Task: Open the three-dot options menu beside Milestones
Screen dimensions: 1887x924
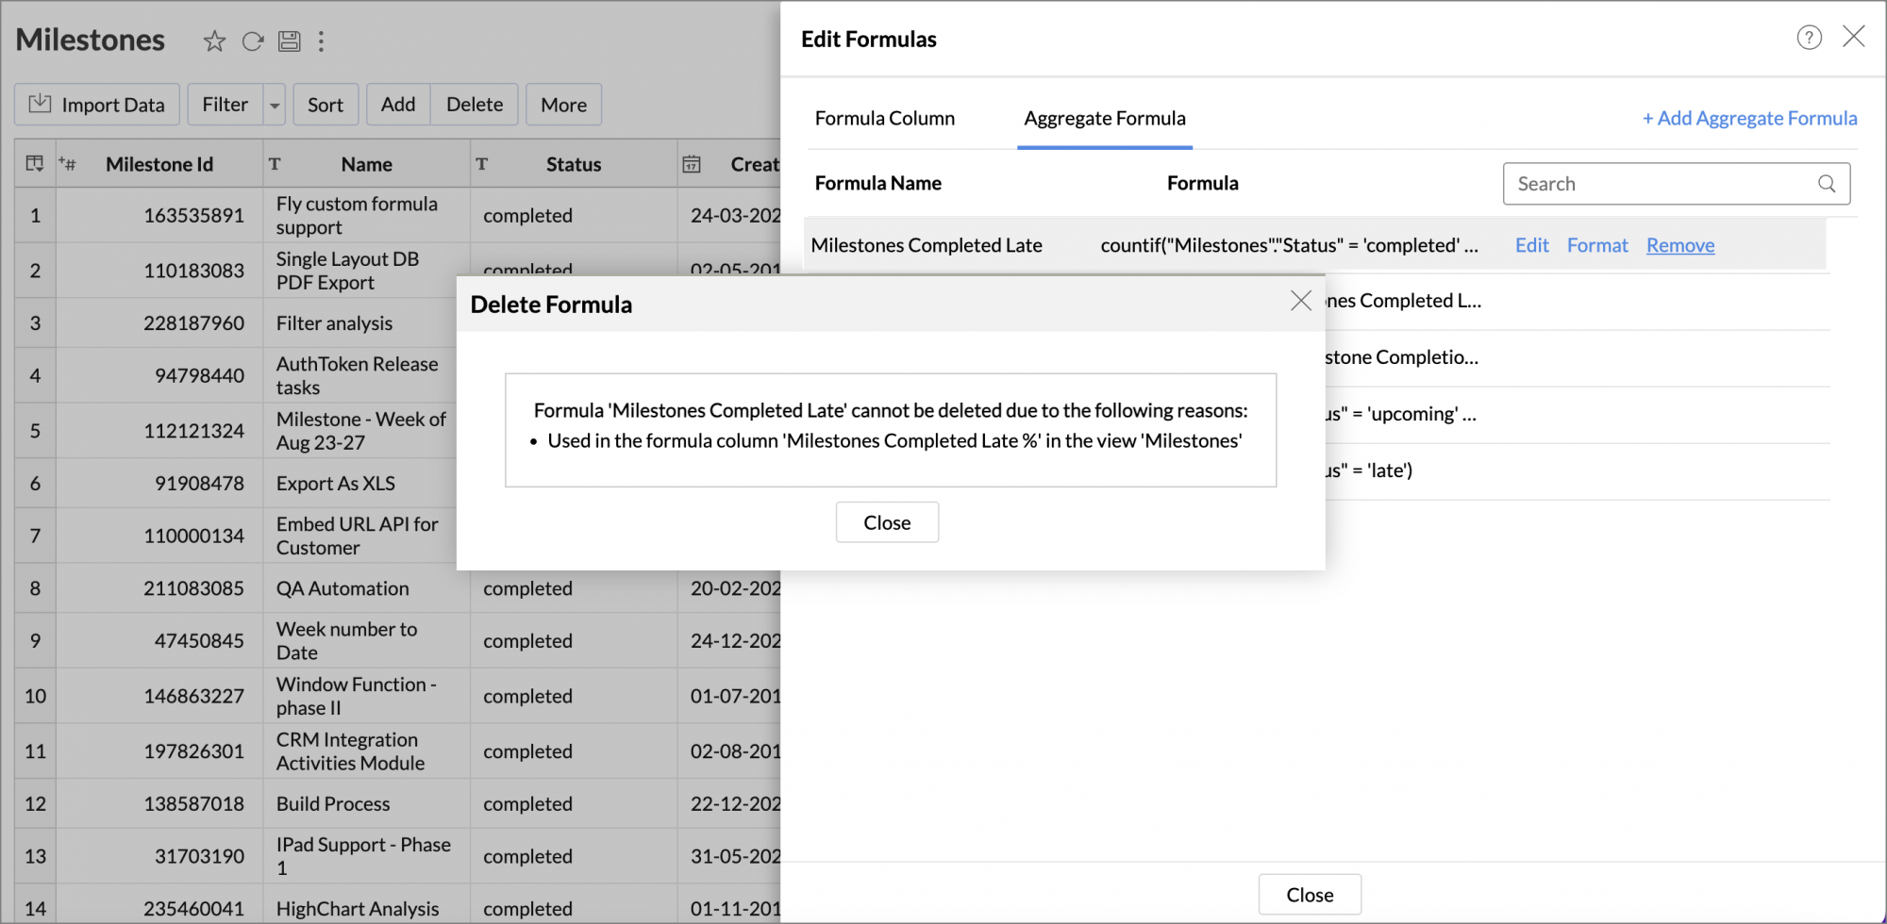Action: pos(321,41)
